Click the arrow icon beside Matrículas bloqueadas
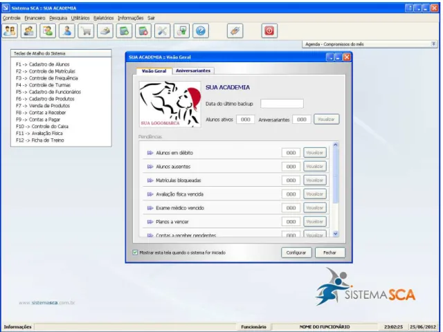This screenshot has height=332, width=443. point(150,180)
